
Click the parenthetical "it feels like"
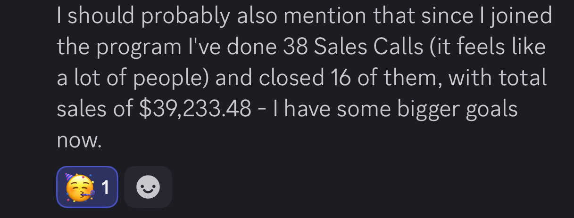(487, 47)
